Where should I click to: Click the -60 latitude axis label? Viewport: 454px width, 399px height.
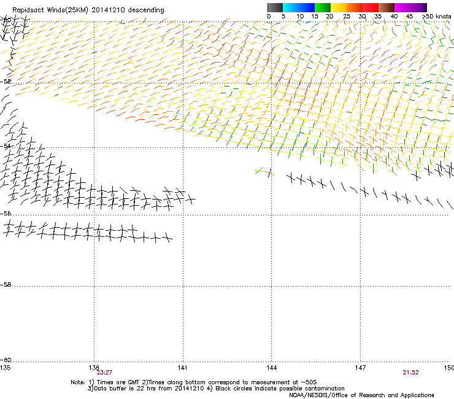click(6, 360)
